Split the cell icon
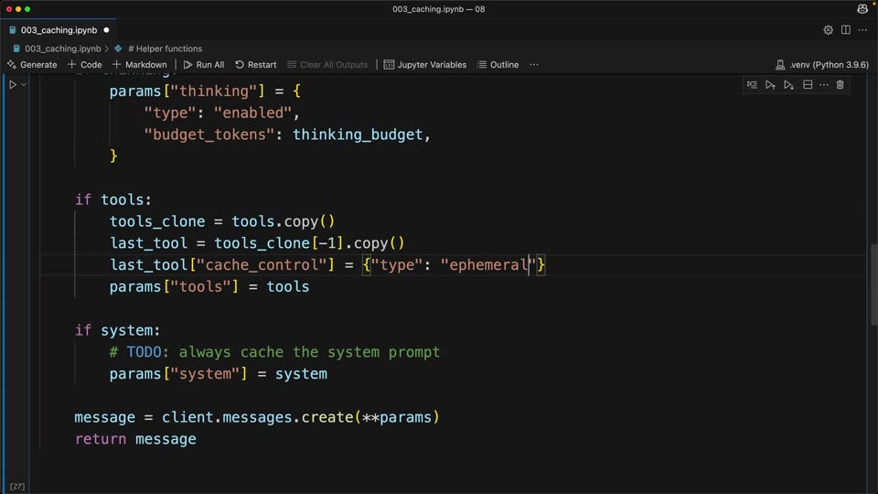The image size is (878, 494). click(808, 84)
